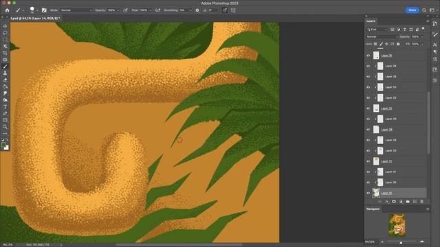This screenshot has width=440, height=247.
Task: Zoom out in Navigator panel
Action: point(382,242)
